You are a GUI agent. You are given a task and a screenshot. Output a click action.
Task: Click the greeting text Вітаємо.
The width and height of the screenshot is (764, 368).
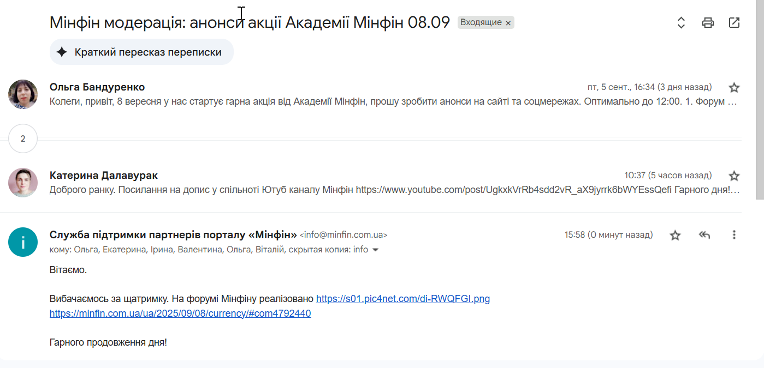pyautogui.click(x=68, y=269)
